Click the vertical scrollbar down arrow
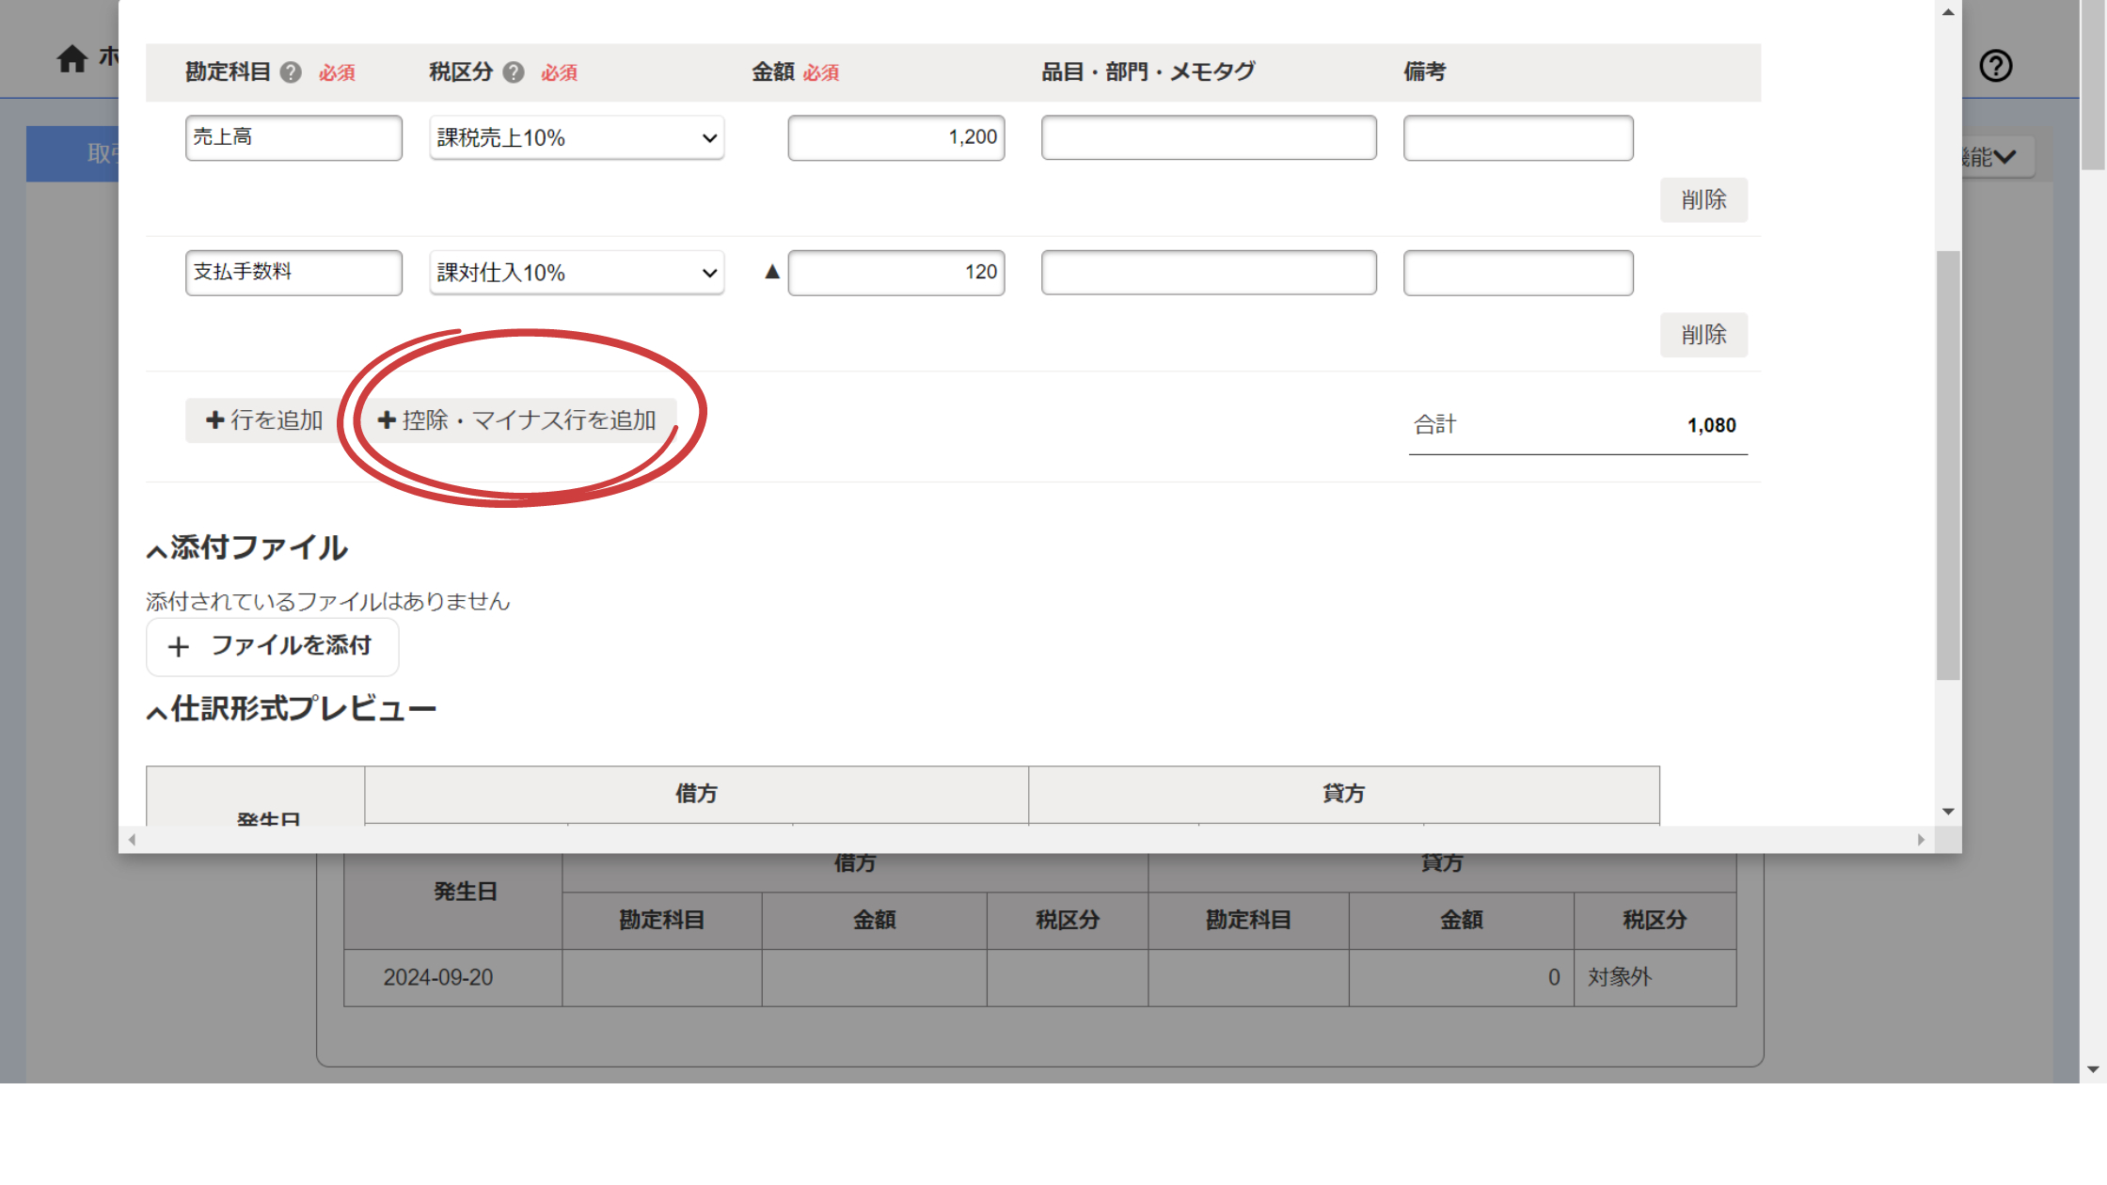 [x=1949, y=811]
